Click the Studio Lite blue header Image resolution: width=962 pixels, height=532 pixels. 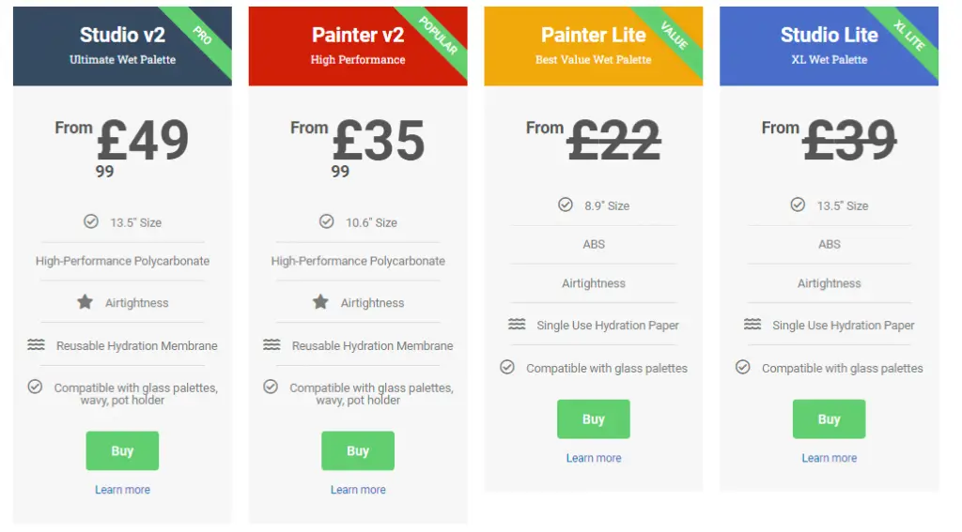[829, 46]
